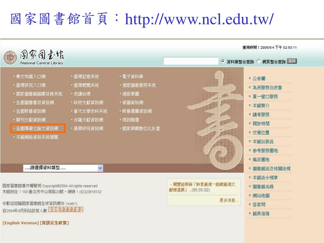
Task: Select 本館出版品 in sidebar menu
Action: [x=263, y=141]
